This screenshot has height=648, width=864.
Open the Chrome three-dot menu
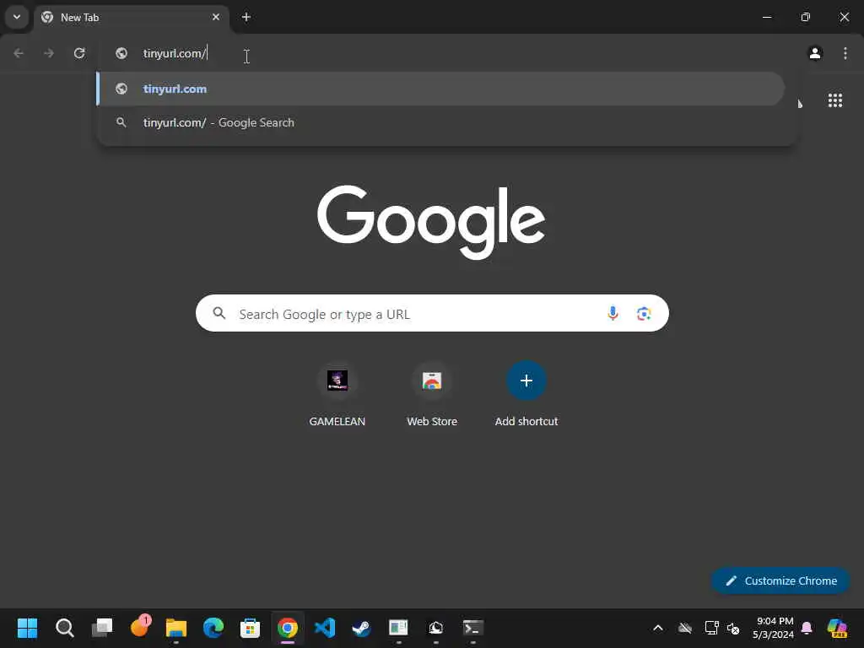pos(845,53)
